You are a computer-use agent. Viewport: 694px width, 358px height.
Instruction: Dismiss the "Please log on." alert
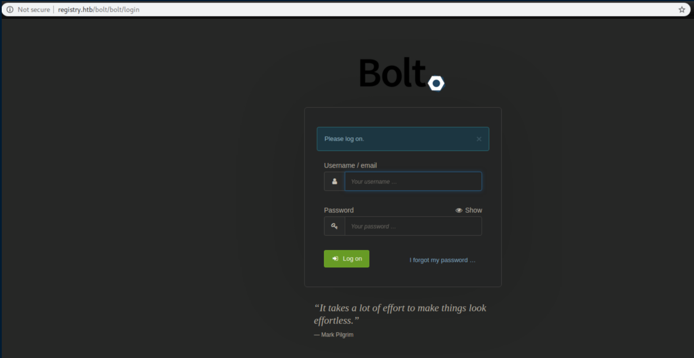point(479,139)
